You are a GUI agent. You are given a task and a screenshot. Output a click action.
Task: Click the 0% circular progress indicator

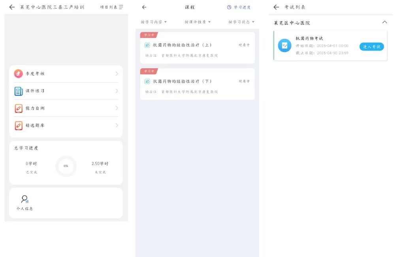tap(66, 166)
